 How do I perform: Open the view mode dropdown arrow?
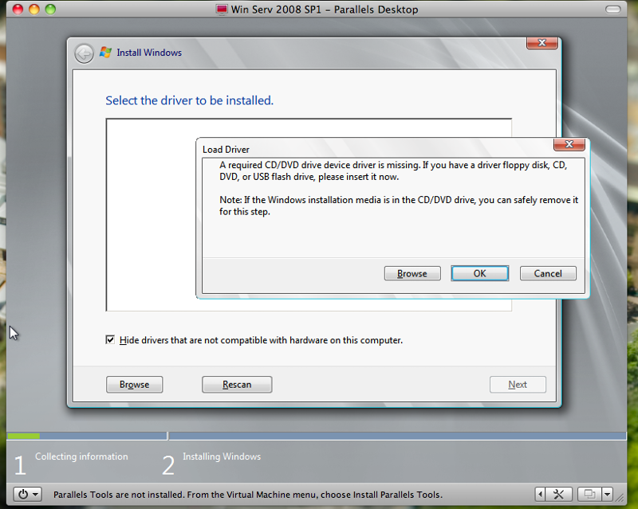click(x=607, y=495)
